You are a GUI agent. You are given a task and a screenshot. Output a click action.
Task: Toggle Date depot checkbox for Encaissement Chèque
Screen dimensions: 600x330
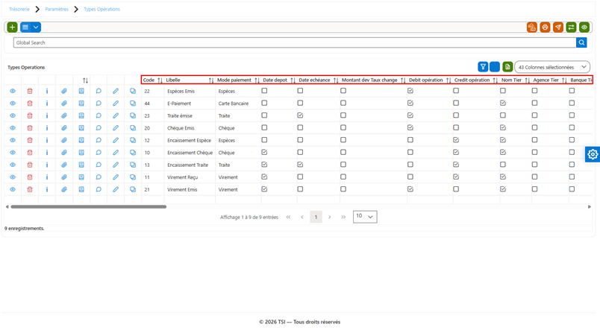pyautogui.click(x=264, y=153)
